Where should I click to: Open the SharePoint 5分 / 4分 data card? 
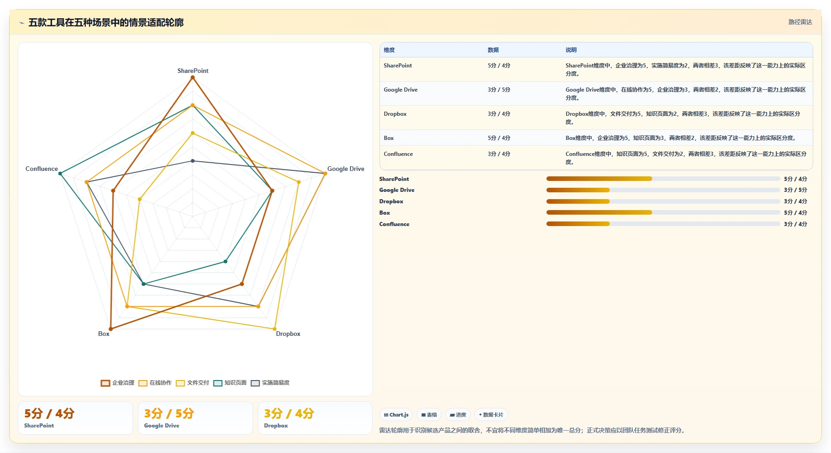point(75,418)
